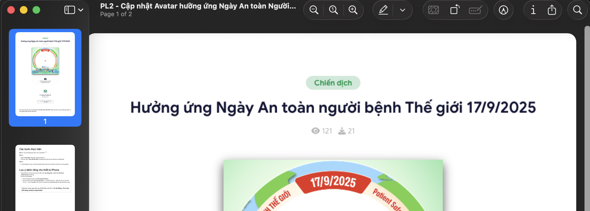Image resolution: width=590 pixels, height=211 pixels.
Task: Select the Highlight pen tool
Action: [383, 10]
